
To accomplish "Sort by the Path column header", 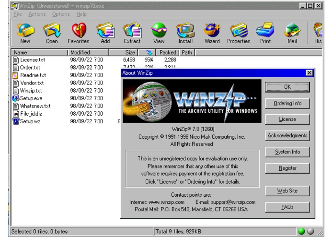I will pos(187,52).
